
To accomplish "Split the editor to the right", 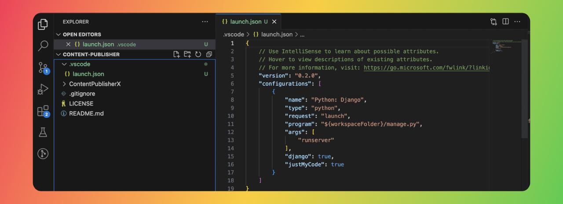I will (506, 22).
